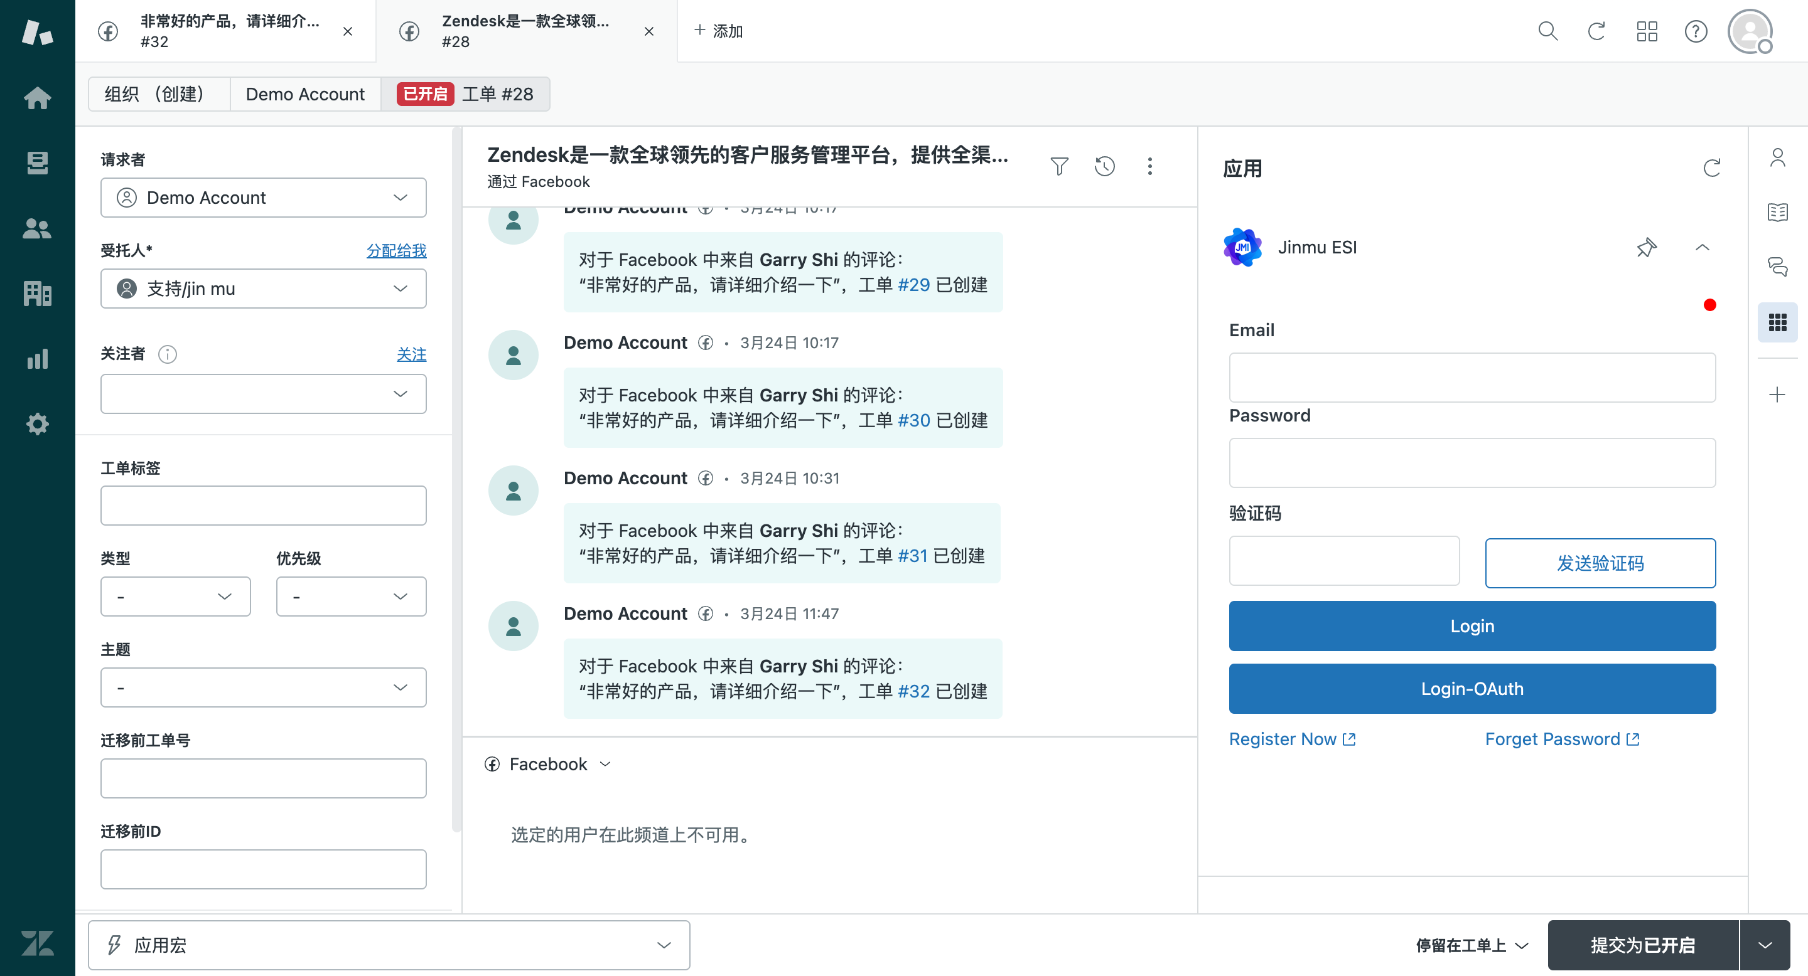Click the Email input field
1808x976 pixels.
pyautogui.click(x=1472, y=378)
